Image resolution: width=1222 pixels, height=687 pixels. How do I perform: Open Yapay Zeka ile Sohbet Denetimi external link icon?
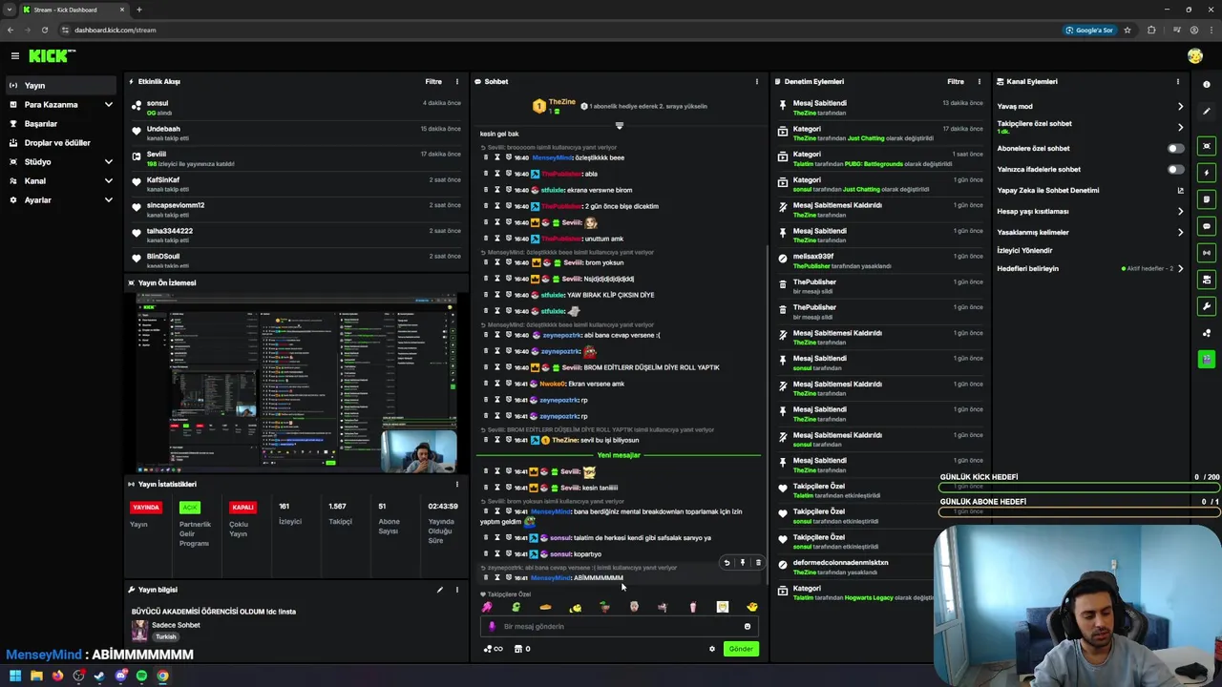coord(1180,191)
